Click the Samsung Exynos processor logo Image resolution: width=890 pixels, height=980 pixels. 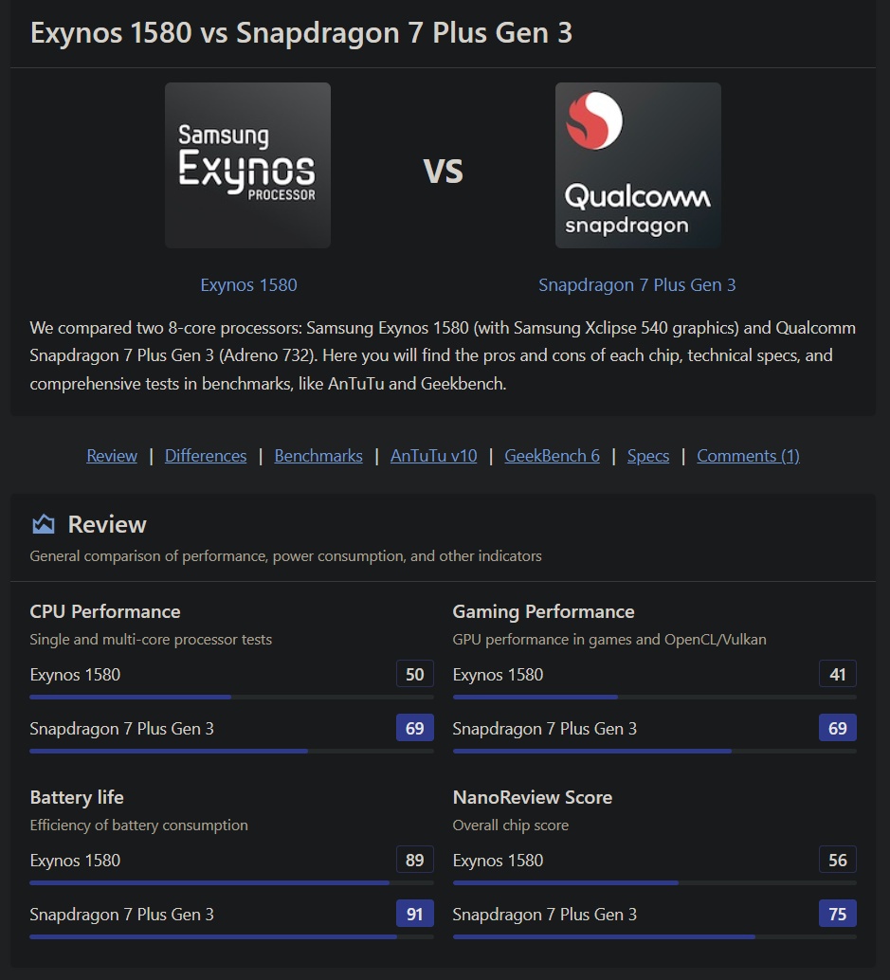[247, 166]
